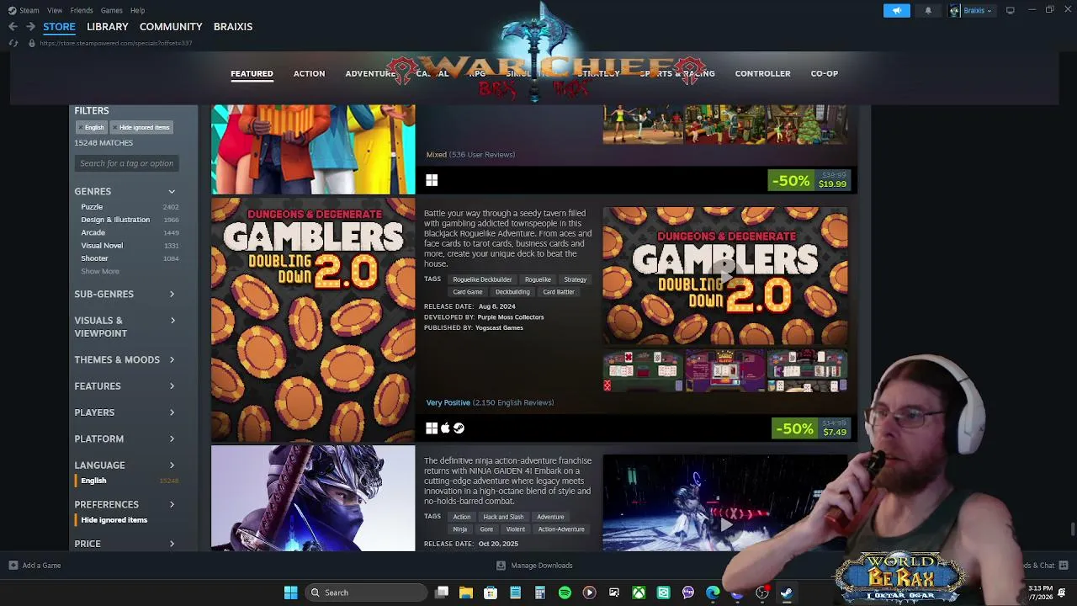
Task: Open the Card Battler tag
Action: click(x=559, y=292)
